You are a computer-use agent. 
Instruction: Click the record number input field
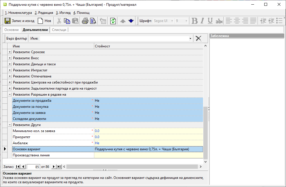click(x=33, y=167)
